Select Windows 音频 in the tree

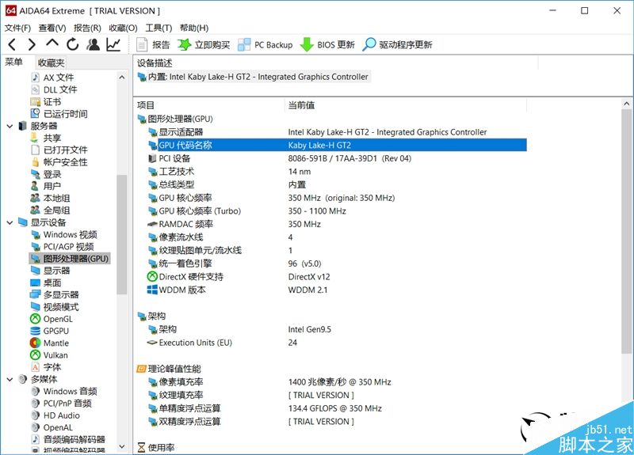(64, 391)
